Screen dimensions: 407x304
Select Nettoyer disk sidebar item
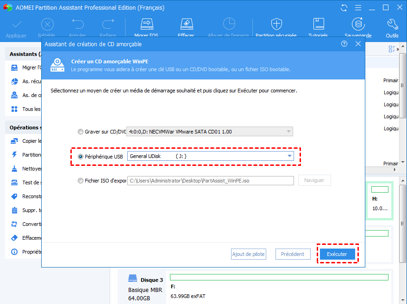tap(26, 169)
